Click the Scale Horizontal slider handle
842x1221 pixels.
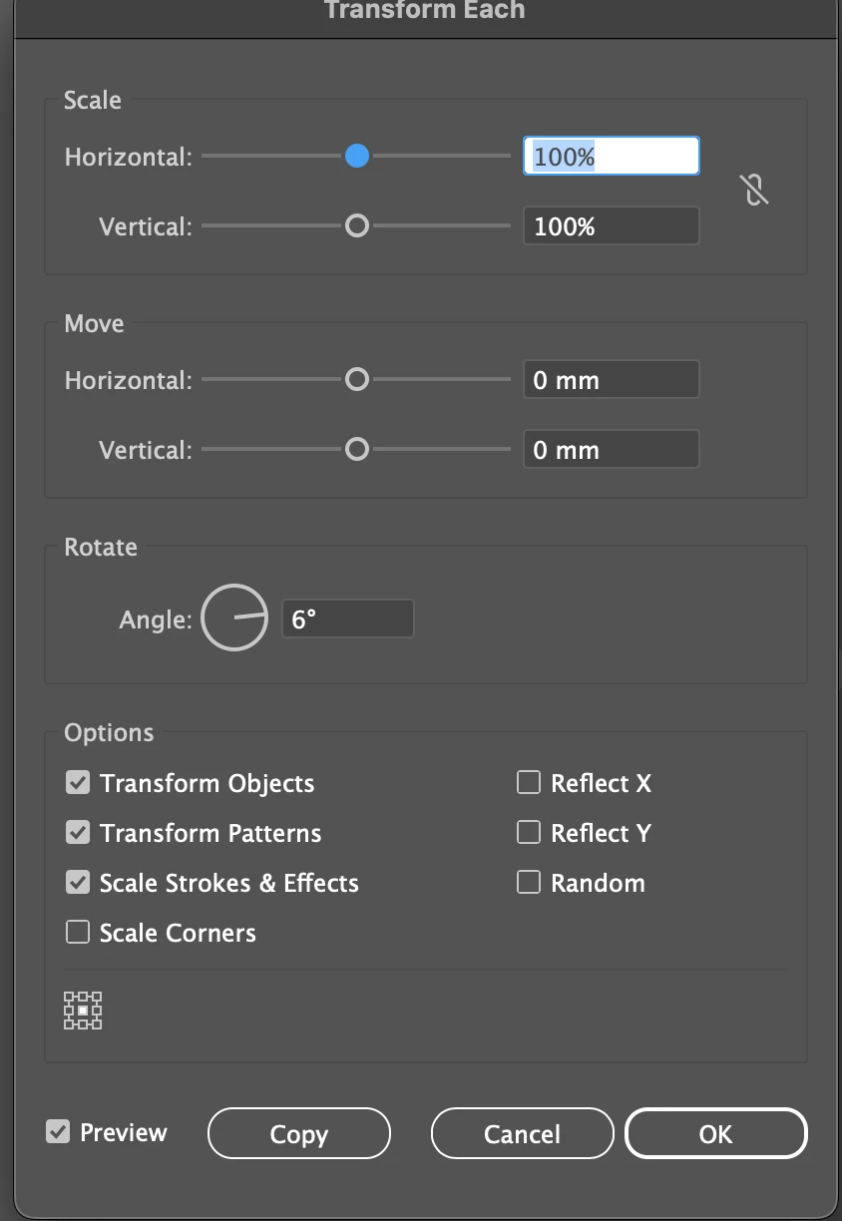tap(357, 157)
